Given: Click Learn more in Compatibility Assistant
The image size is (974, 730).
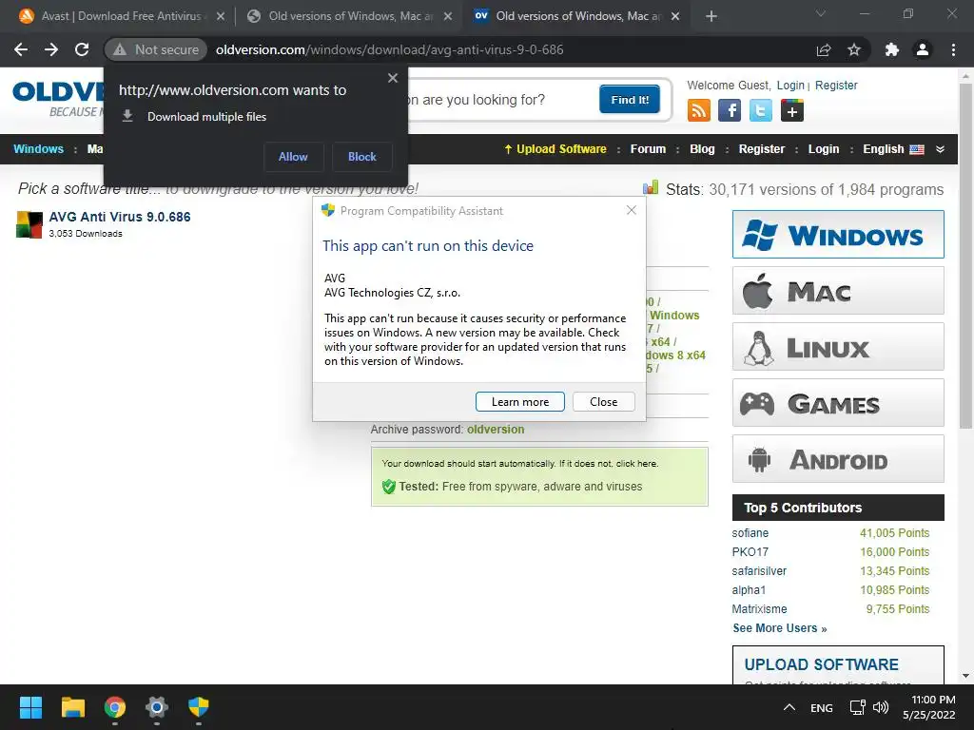Looking at the screenshot, I should [520, 402].
